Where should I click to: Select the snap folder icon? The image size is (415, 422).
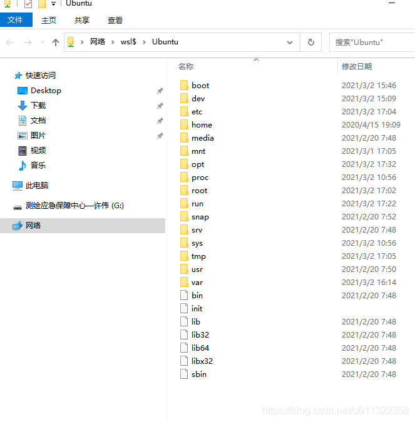[x=184, y=216]
